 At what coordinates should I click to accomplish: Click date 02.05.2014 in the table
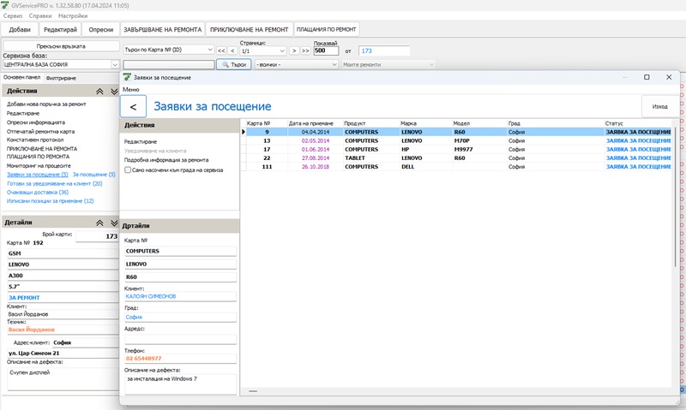click(316, 141)
